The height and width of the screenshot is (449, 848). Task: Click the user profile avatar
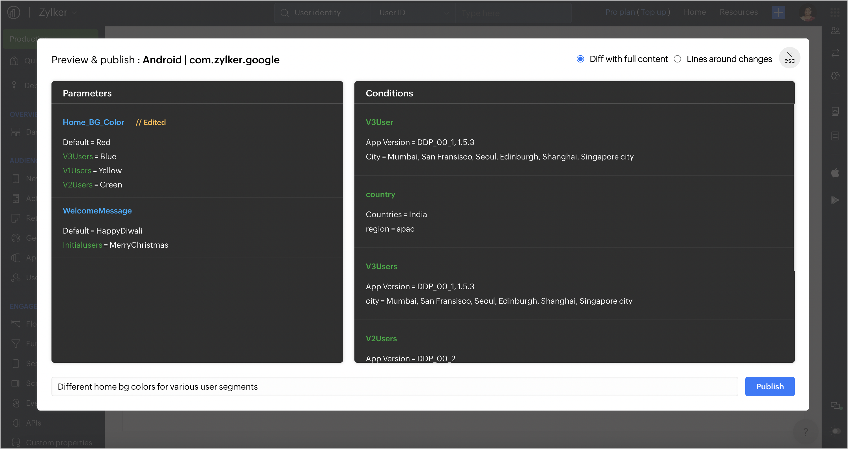point(807,12)
